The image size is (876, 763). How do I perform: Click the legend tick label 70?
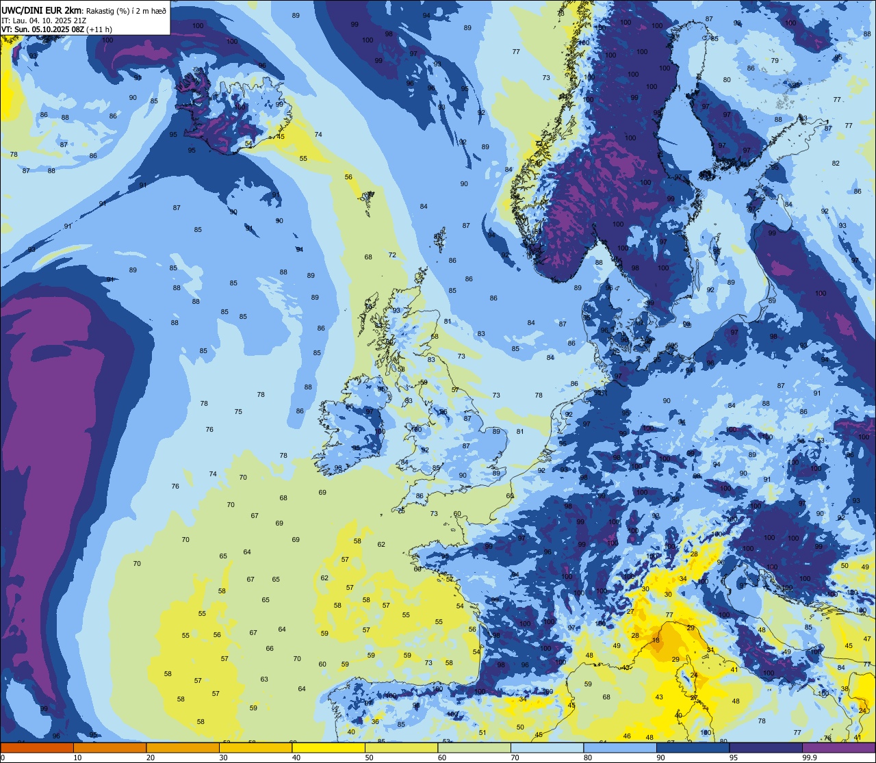(515, 758)
